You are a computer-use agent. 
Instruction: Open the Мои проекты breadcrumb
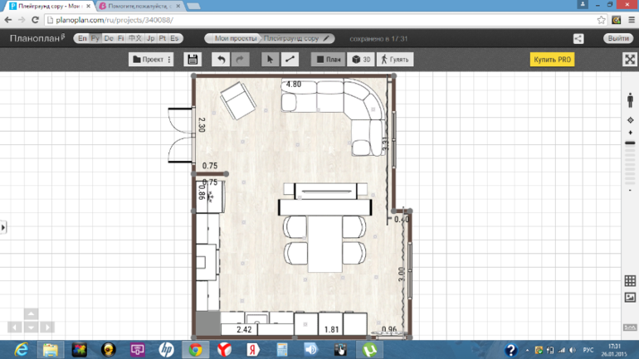[234, 38]
